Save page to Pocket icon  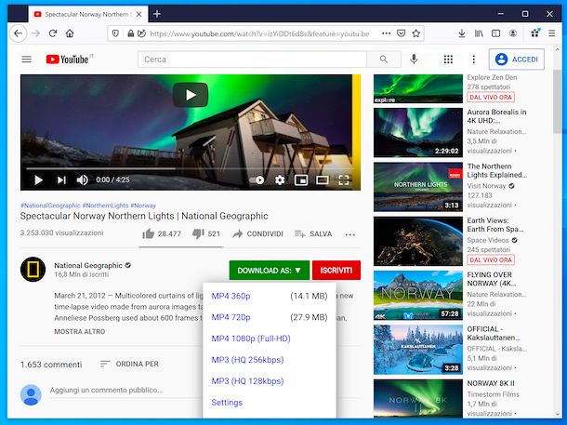click(401, 33)
